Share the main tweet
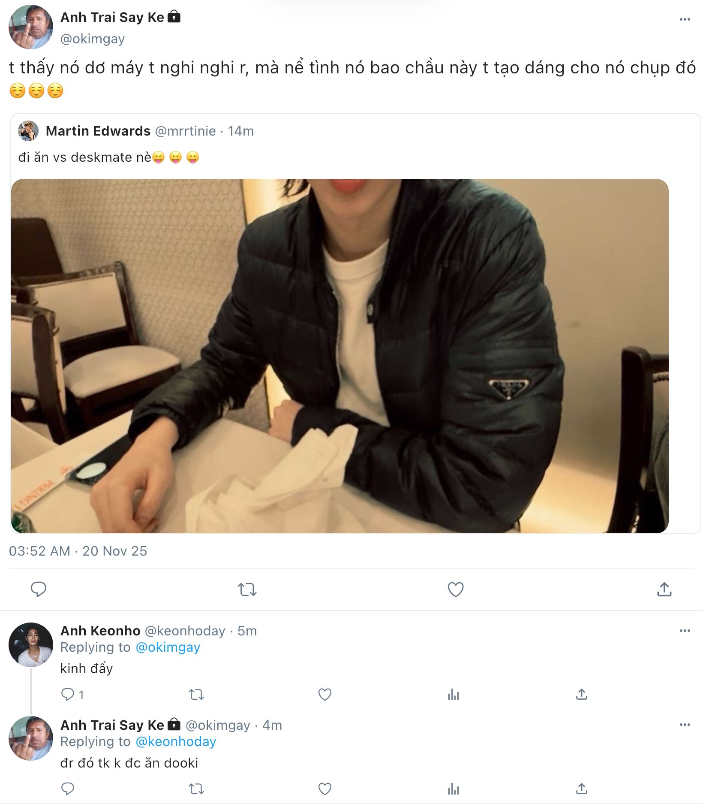 tap(664, 589)
